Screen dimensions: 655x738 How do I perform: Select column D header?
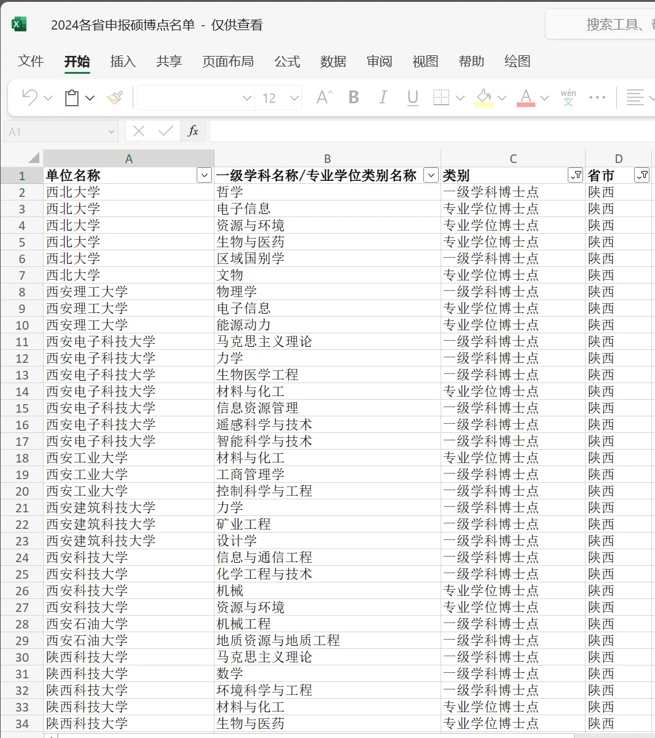619,159
